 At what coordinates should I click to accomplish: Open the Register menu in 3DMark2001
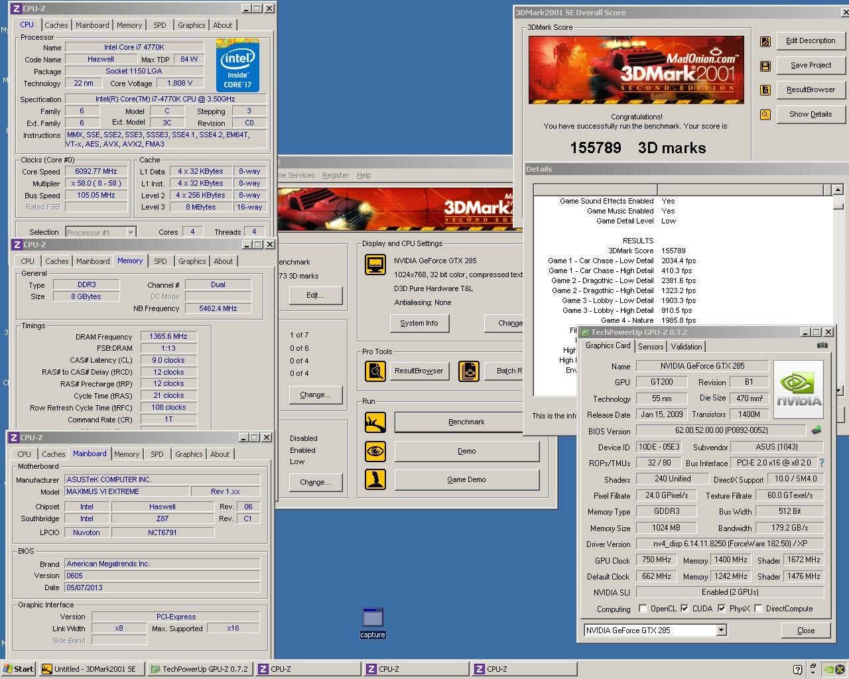(x=336, y=175)
